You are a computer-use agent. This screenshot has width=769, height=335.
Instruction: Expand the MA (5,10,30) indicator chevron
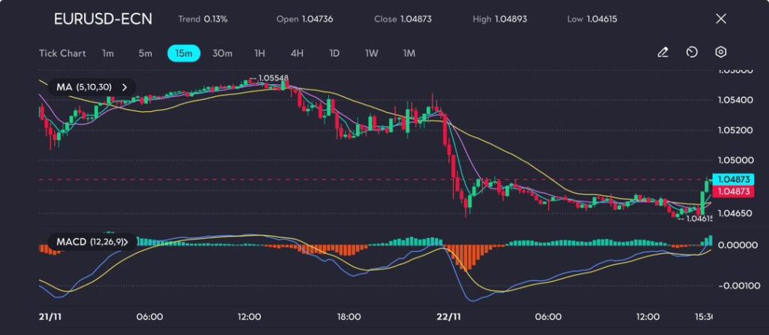(x=125, y=87)
